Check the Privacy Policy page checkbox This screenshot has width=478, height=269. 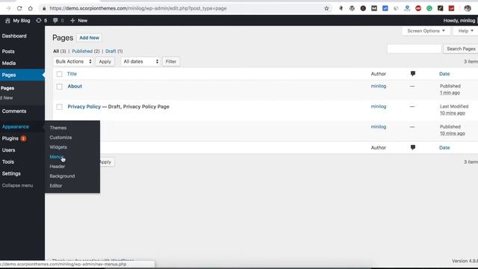60,107
